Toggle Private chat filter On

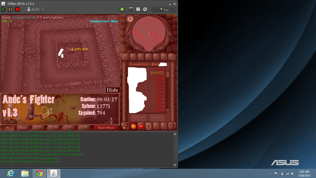53,128
